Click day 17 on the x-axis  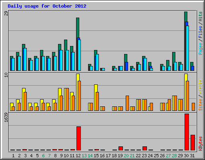[x=108, y=156]
